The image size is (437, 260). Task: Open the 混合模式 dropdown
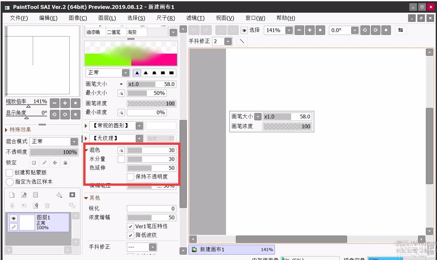click(74, 142)
